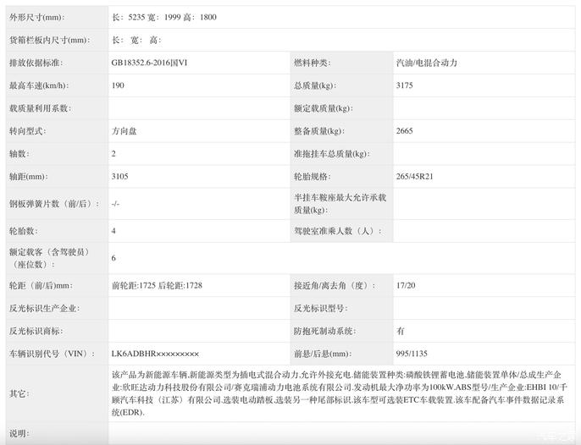The image size is (581, 445).
Task: Click the 整备质量(kg) label
Action: click(x=319, y=131)
